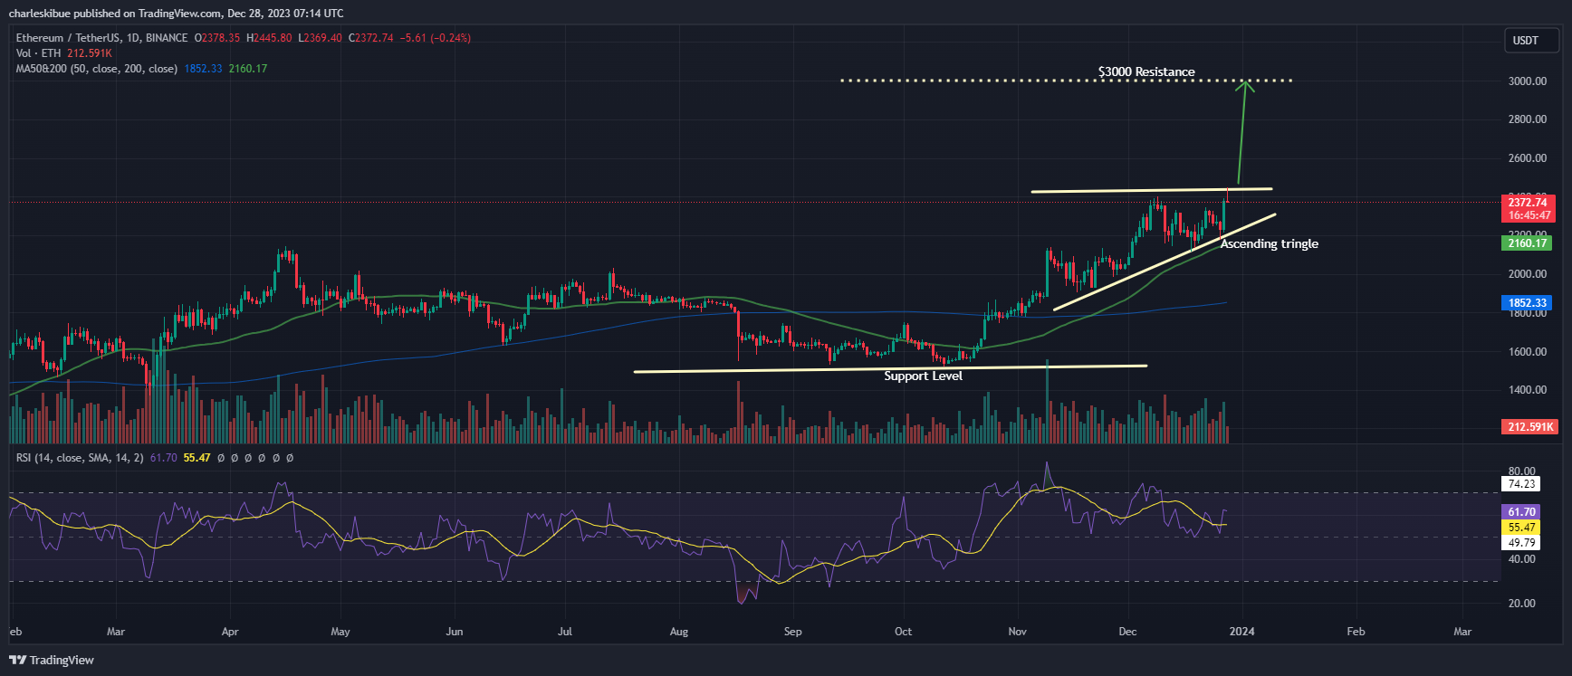1572x676 pixels.
Task: Click the 3000.00 price axis tick
Action: pos(1528,81)
